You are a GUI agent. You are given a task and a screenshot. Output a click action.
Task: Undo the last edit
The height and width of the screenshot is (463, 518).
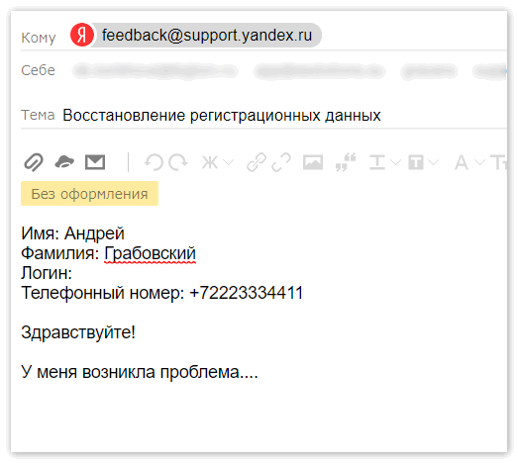[x=154, y=162]
